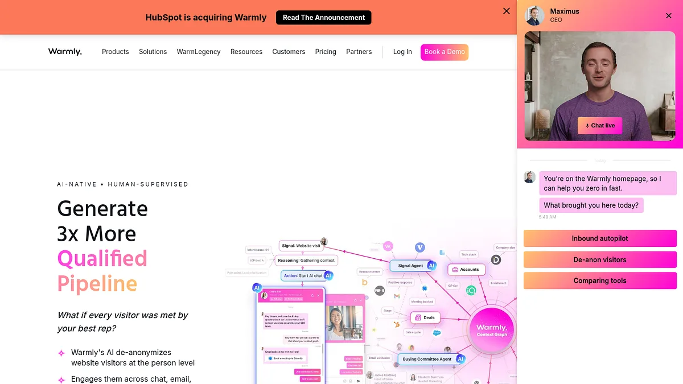Click the Read The Announcement button
Viewport: 683px width, 384px height.
coord(323,18)
